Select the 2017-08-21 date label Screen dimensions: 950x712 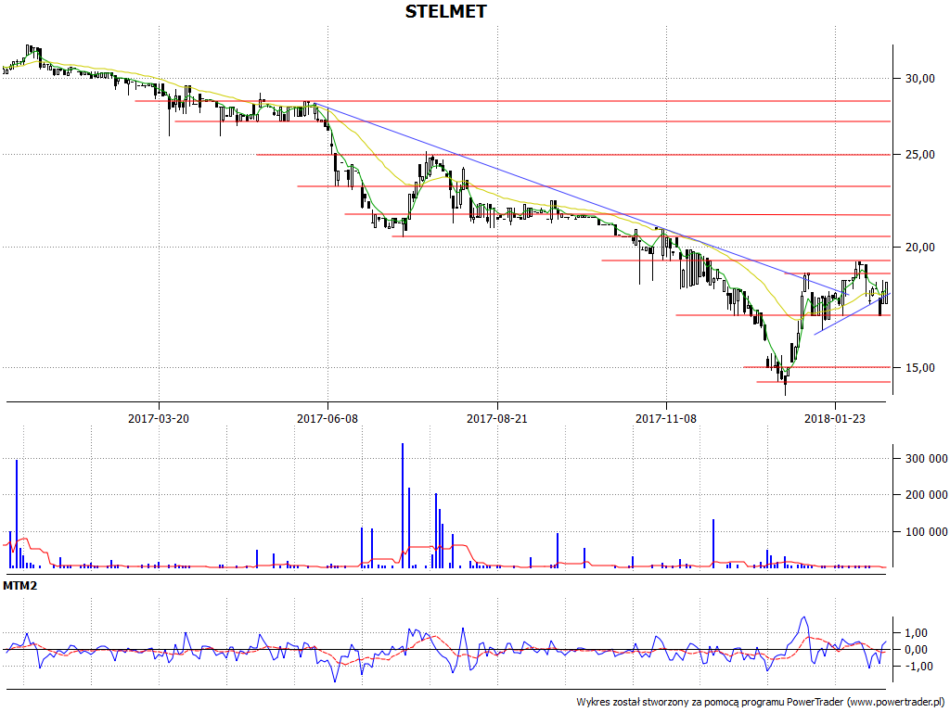coord(497,418)
